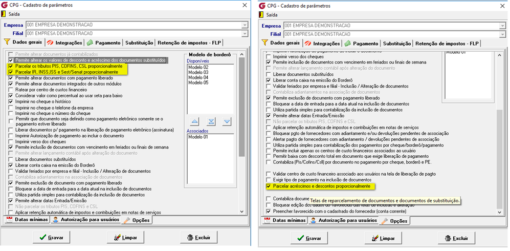Open Dados gerais tab in left window
510x251 pixels.
(x=23, y=43)
